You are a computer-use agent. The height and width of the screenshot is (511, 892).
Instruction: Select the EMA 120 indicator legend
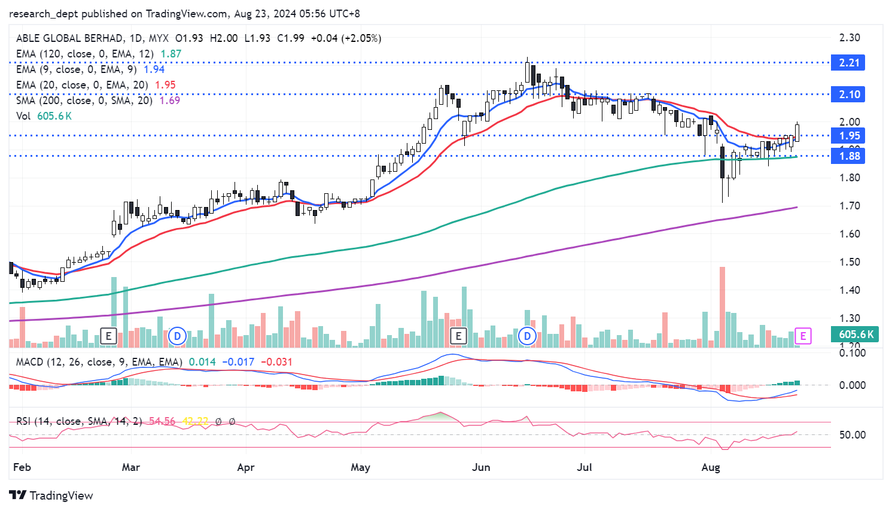(84, 54)
